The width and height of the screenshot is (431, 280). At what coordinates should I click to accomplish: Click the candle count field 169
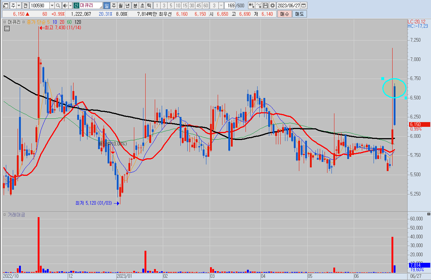click(x=230, y=5)
